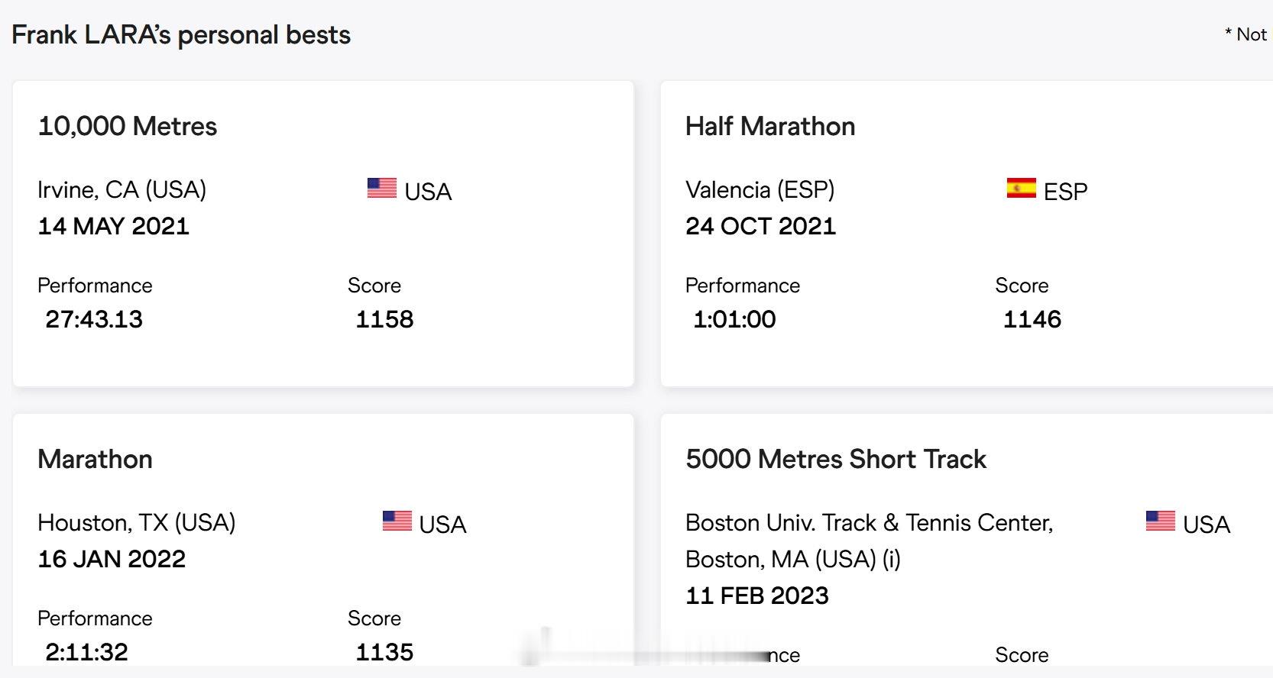Click the Irvine, CA (USA) venue text

coord(122,189)
